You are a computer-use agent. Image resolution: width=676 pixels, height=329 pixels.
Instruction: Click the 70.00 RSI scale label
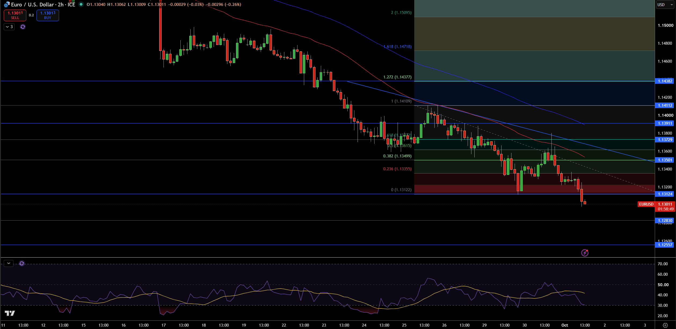click(x=663, y=264)
